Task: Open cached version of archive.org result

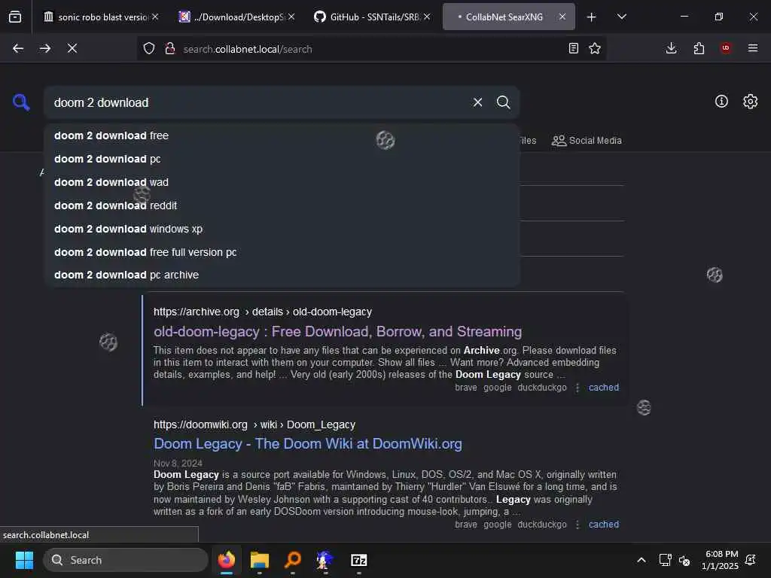Action: 604,388
